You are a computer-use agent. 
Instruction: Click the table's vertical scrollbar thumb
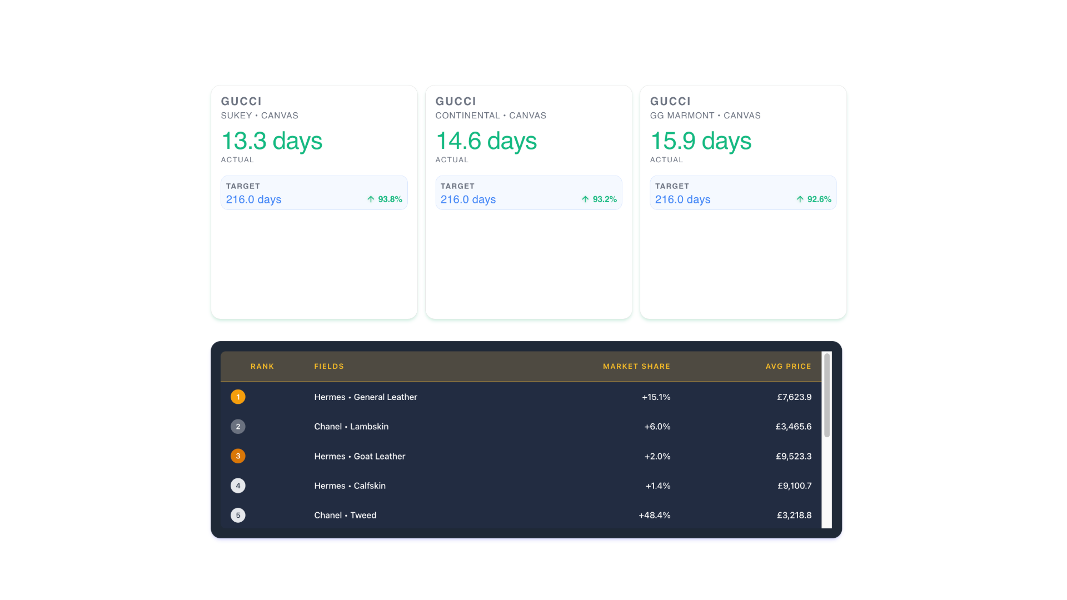(x=827, y=396)
